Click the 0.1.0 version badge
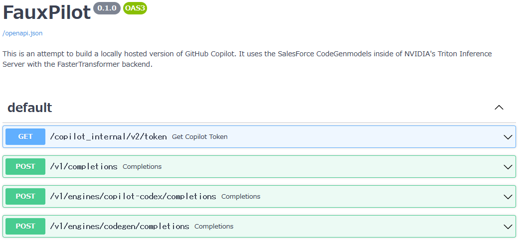Screen dimensions: 520x244 tap(107, 8)
